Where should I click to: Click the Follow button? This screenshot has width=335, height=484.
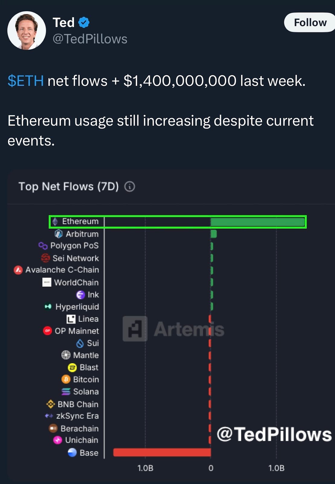point(309,22)
